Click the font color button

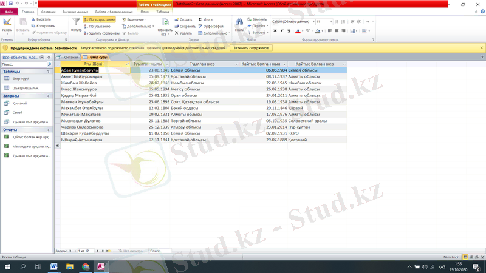(x=298, y=31)
